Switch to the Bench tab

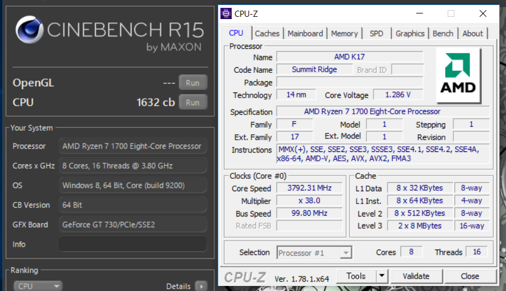(443, 34)
